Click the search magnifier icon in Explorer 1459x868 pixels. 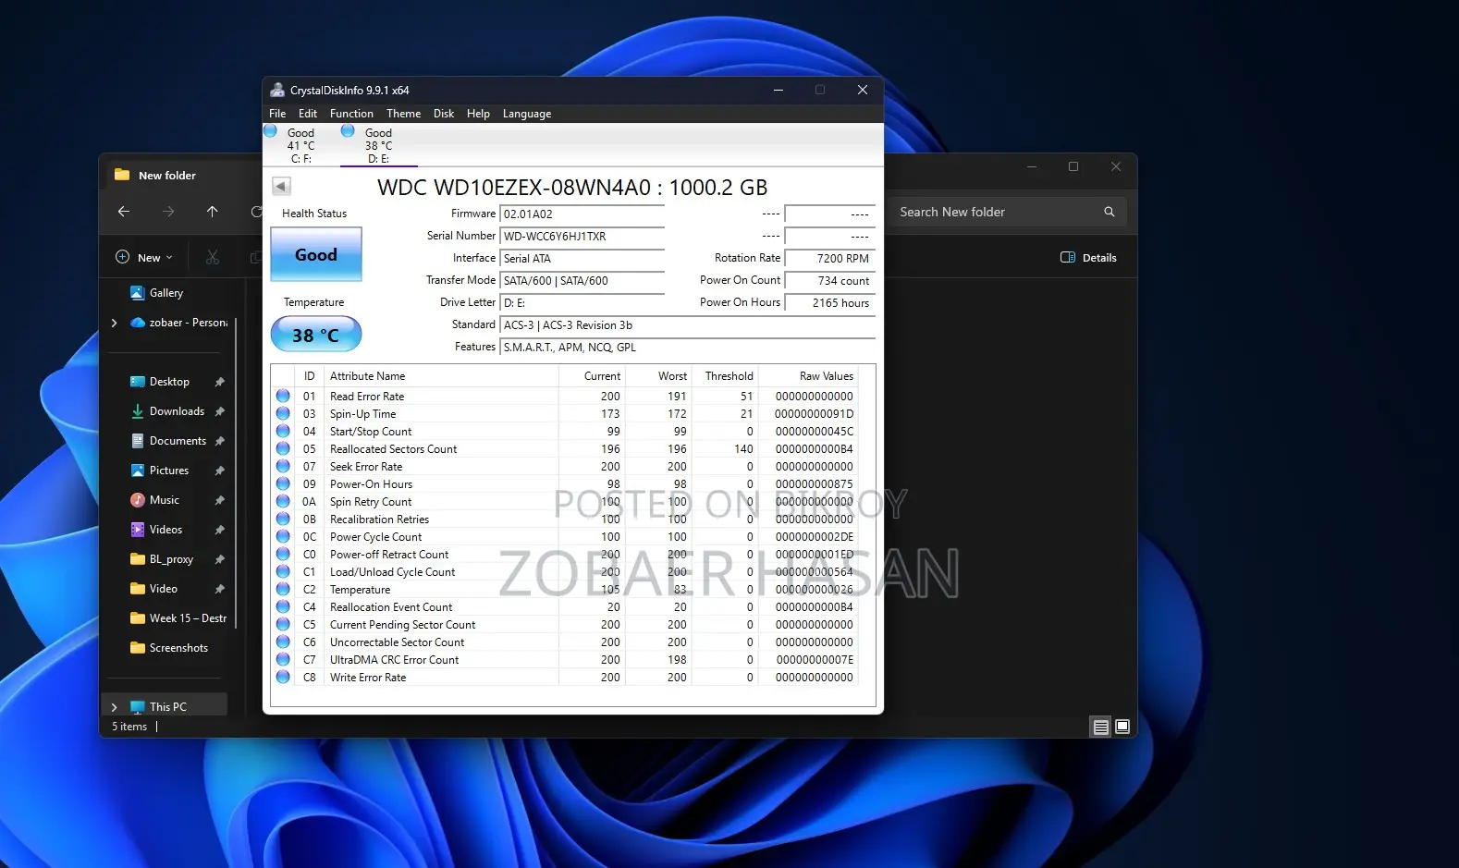(1110, 212)
